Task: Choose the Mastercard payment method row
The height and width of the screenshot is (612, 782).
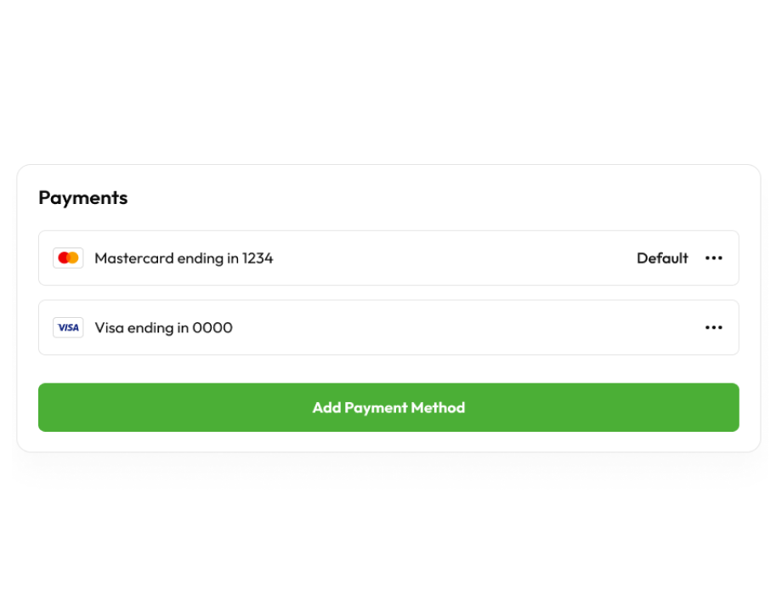Action: (388, 258)
